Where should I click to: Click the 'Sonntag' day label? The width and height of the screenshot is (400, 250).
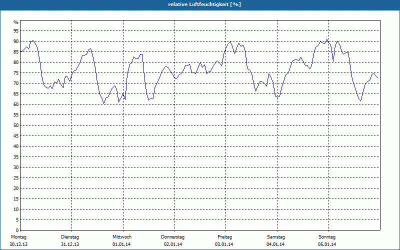pos(327,237)
